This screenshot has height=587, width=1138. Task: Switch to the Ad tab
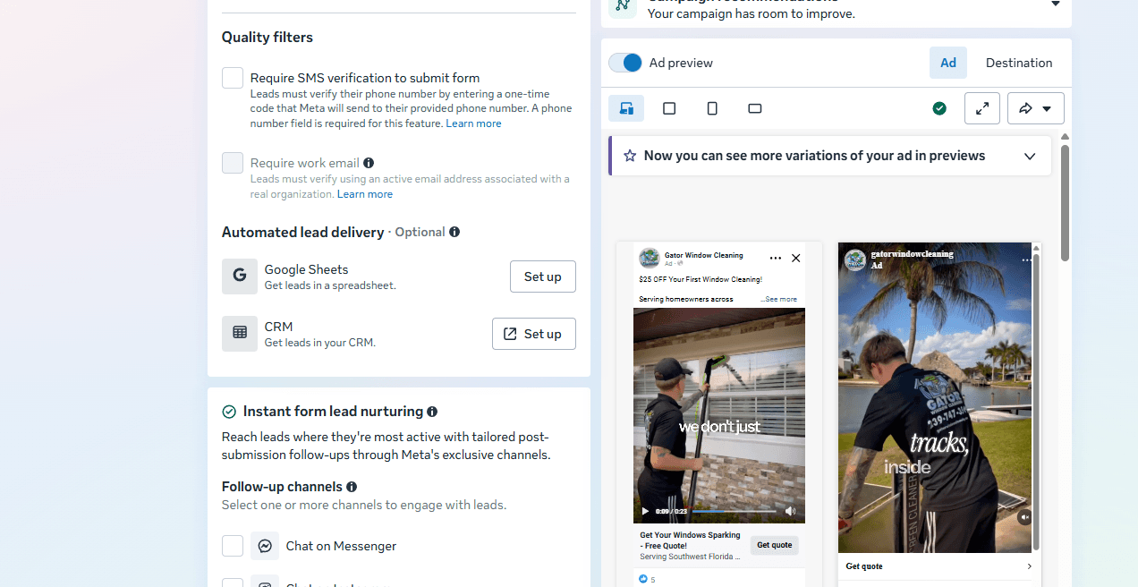948,63
